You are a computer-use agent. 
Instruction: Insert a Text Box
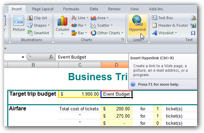tap(162, 18)
